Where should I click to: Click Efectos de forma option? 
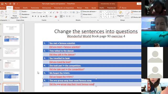tap(136, 17)
